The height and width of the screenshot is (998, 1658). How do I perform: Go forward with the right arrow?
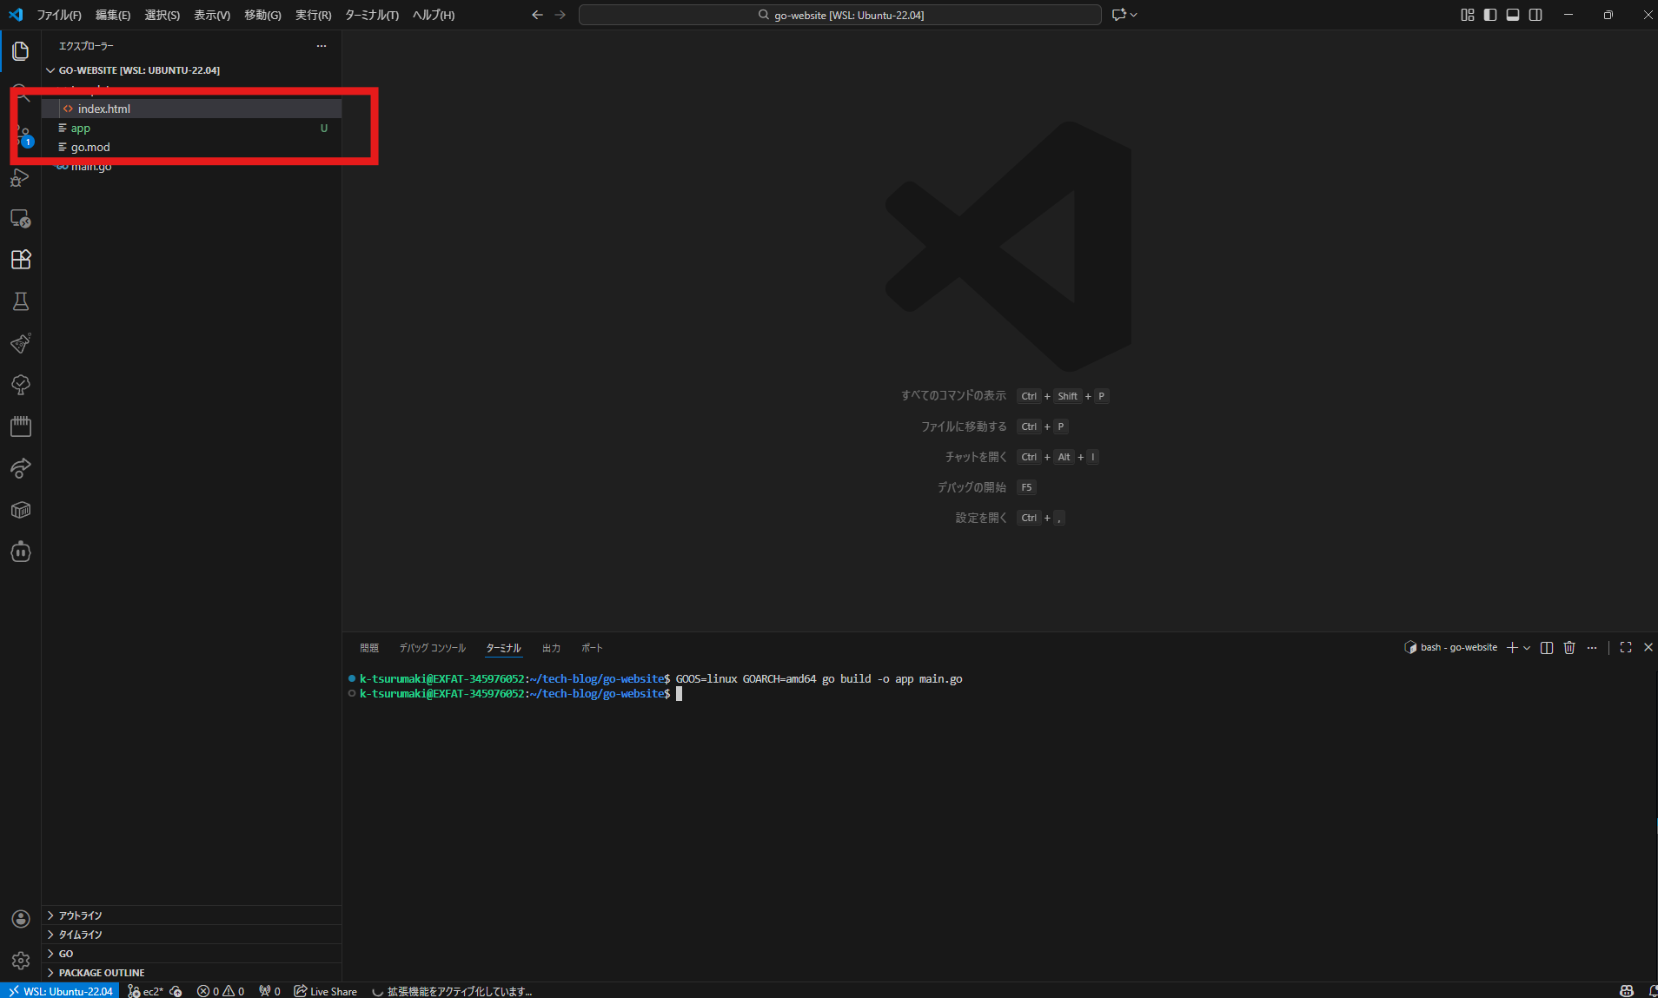pyautogui.click(x=560, y=15)
